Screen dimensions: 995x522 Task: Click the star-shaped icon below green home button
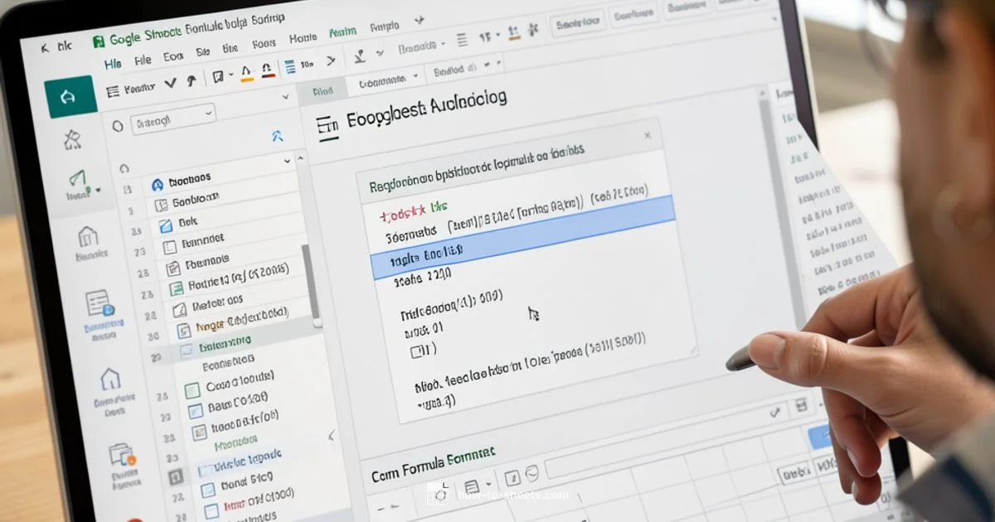click(x=73, y=140)
